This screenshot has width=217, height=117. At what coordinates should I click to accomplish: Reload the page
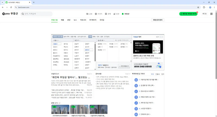11,7
